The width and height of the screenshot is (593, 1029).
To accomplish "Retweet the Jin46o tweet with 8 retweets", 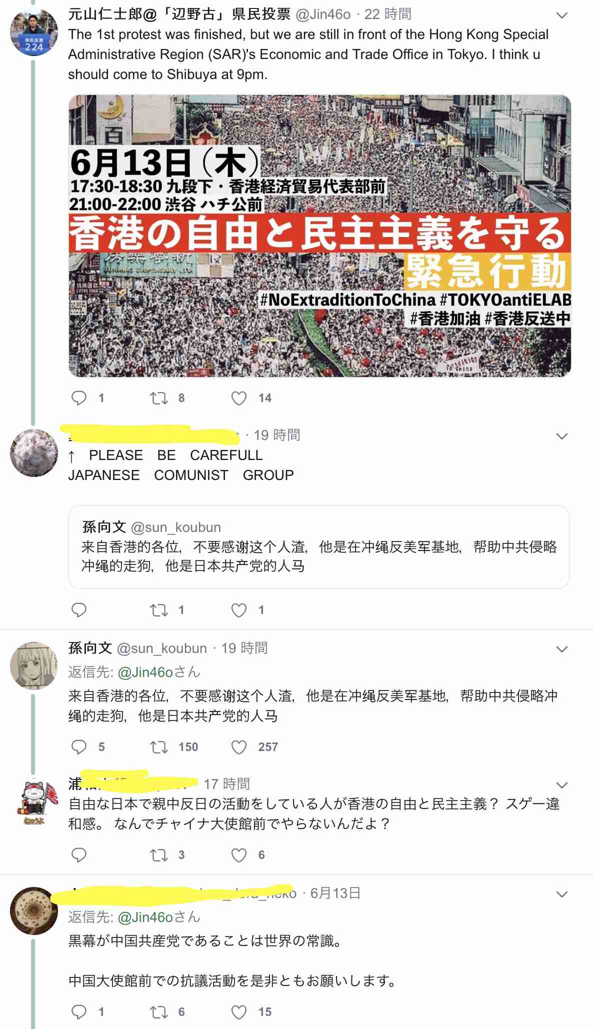I will [x=159, y=398].
